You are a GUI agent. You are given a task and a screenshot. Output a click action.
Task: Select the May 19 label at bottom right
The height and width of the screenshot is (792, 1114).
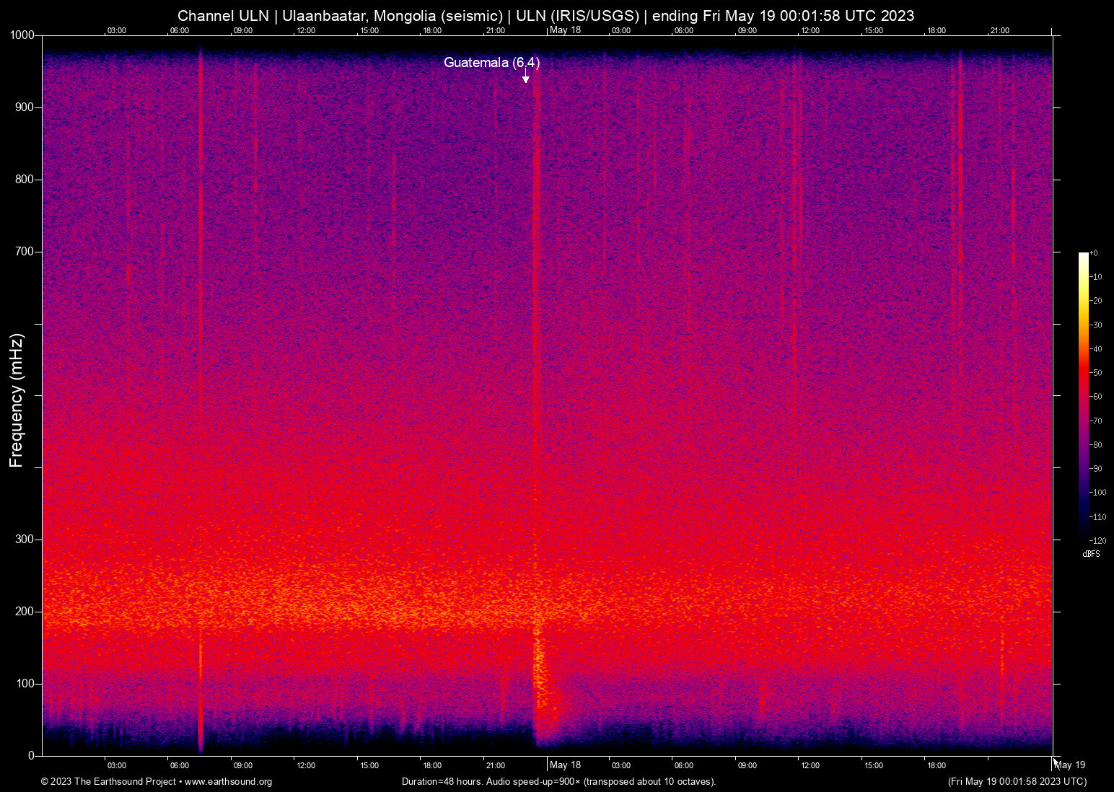(x=1069, y=765)
